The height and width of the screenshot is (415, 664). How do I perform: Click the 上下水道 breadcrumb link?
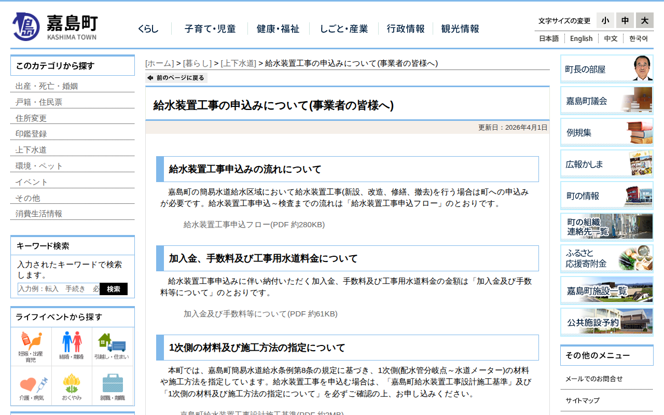tap(239, 63)
